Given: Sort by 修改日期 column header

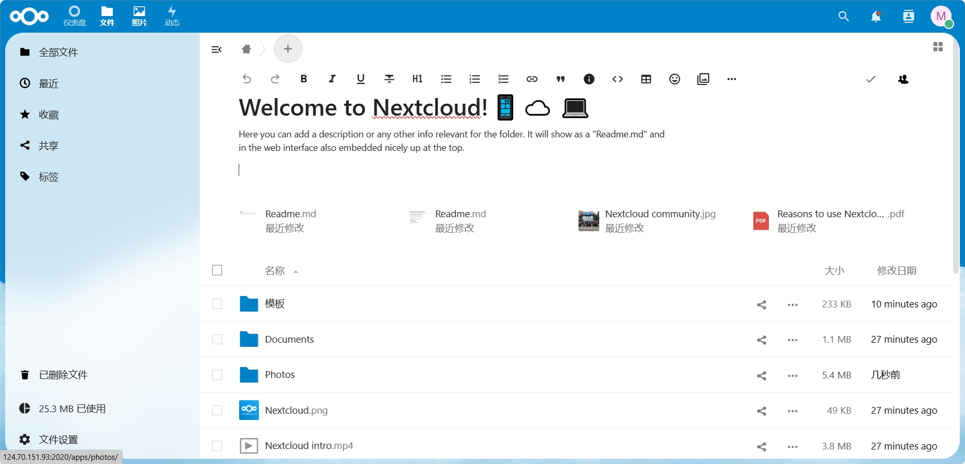Looking at the screenshot, I should 897,271.
